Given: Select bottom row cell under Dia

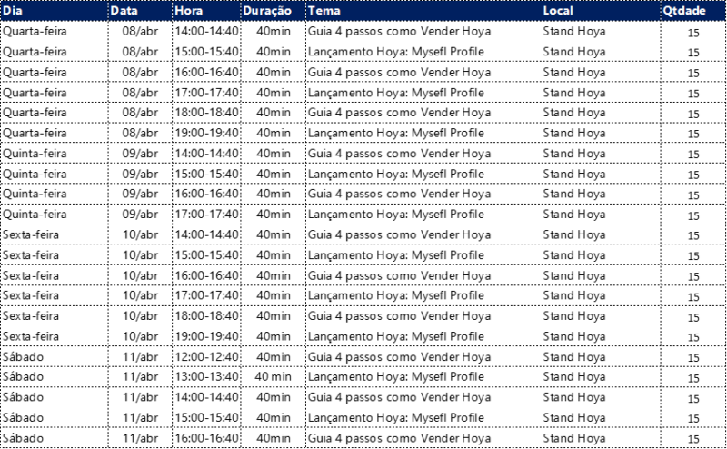Looking at the screenshot, I should click(x=54, y=438).
